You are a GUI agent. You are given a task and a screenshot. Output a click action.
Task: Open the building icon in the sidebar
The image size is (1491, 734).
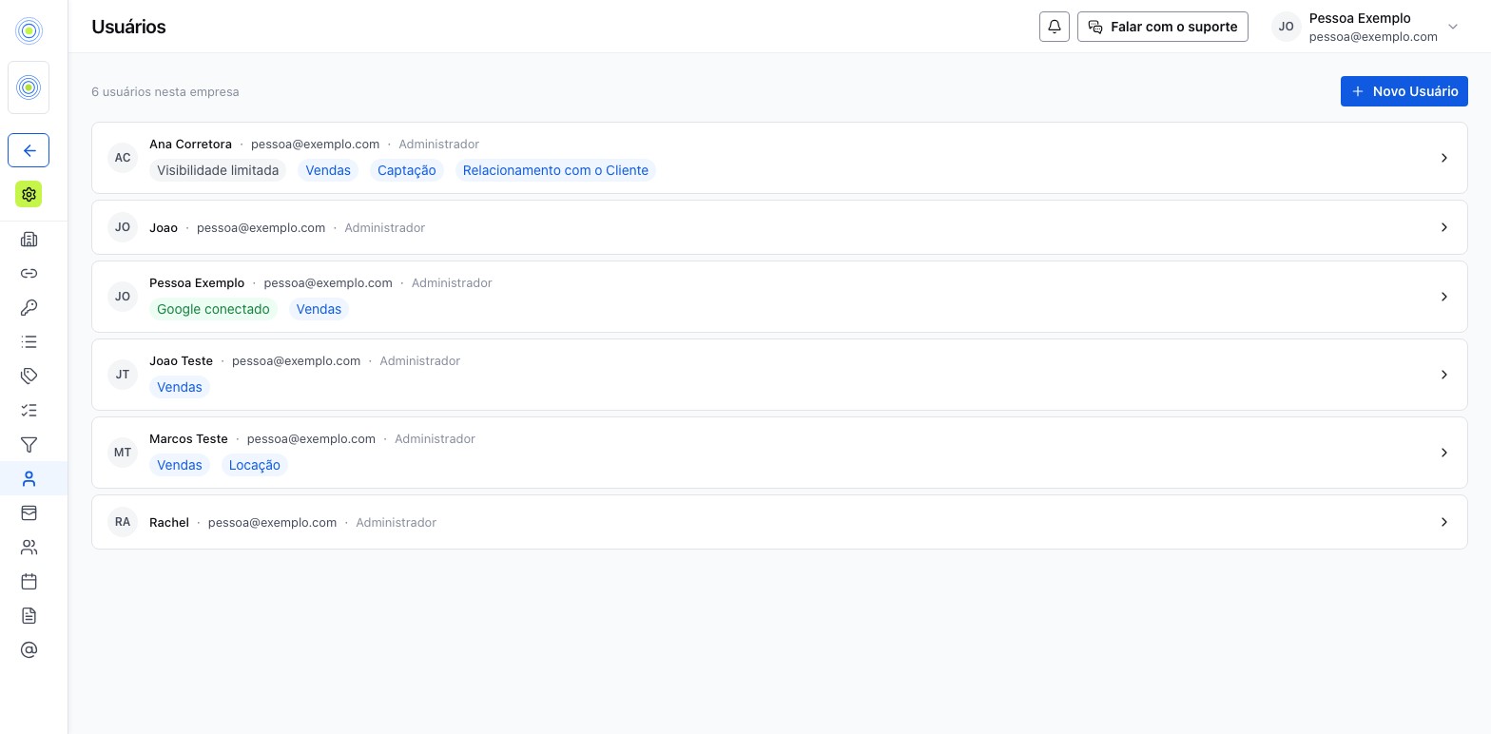tap(29, 240)
